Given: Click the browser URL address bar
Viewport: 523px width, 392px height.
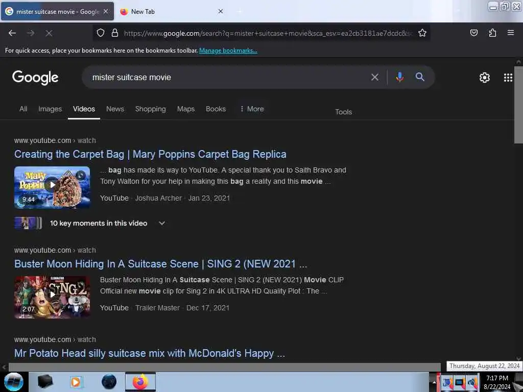Looking at the screenshot, I should pyautogui.click(x=268, y=33).
